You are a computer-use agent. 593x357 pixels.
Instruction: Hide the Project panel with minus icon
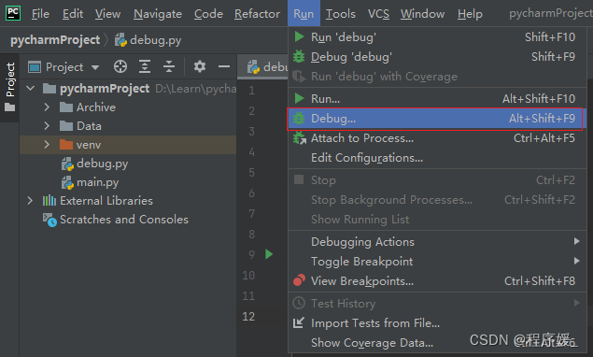224,67
